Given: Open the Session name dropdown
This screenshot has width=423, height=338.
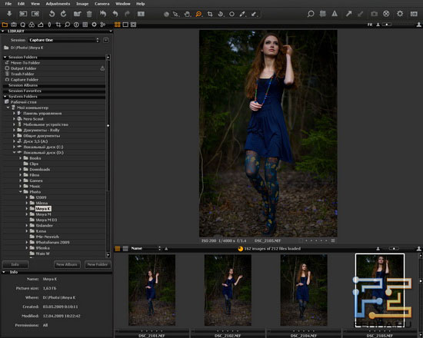Looking at the screenshot, I should click(x=64, y=40).
